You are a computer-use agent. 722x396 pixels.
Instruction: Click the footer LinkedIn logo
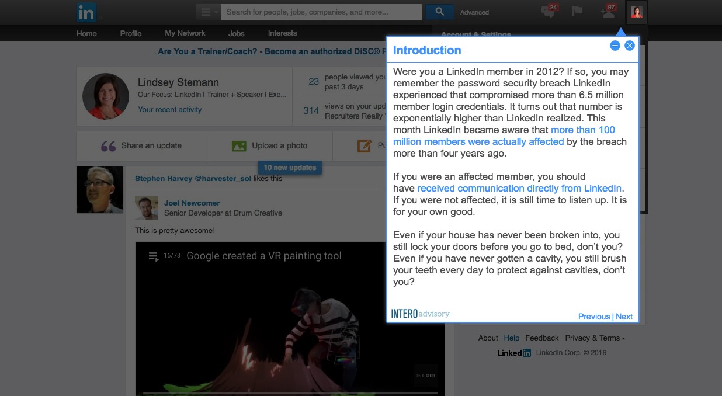[514, 353]
